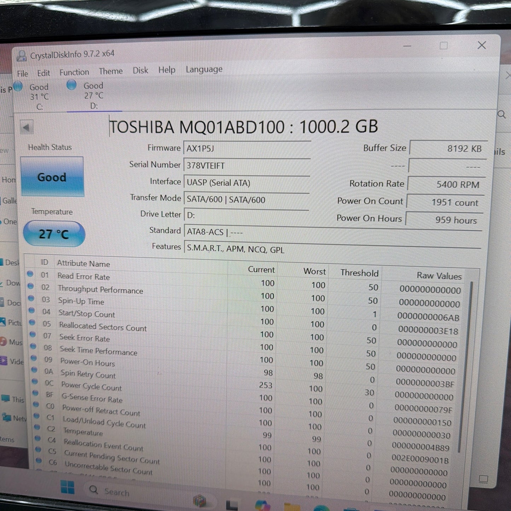
Task: Select the C: drive icon showing 31°C
Action: click(17, 86)
